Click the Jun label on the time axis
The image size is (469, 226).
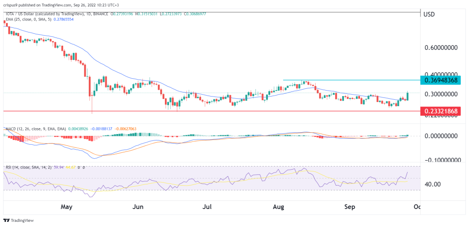[138, 207]
